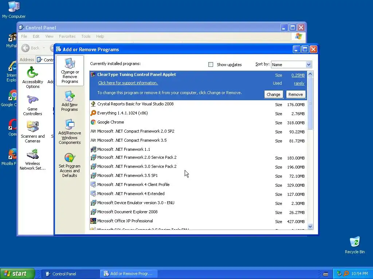Image resolution: width=373 pixels, height=279 pixels.
Task: Open View menu in Control Panel window
Action: (x=49, y=36)
